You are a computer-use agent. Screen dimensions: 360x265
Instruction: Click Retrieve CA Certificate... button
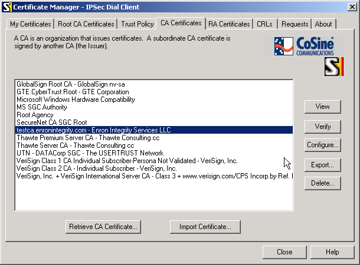(x=103, y=227)
